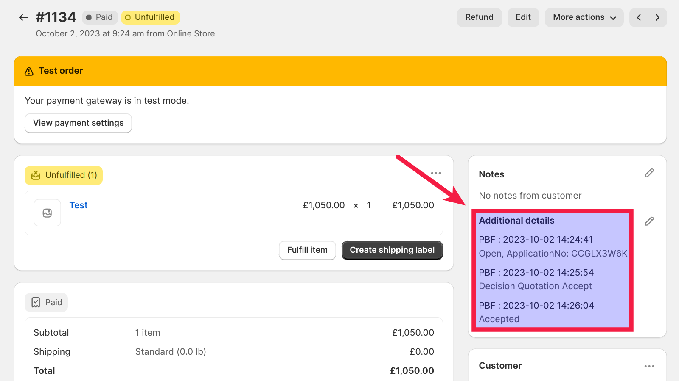The image size is (679, 381).
Task: Open the Test product link
Action: tap(79, 205)
